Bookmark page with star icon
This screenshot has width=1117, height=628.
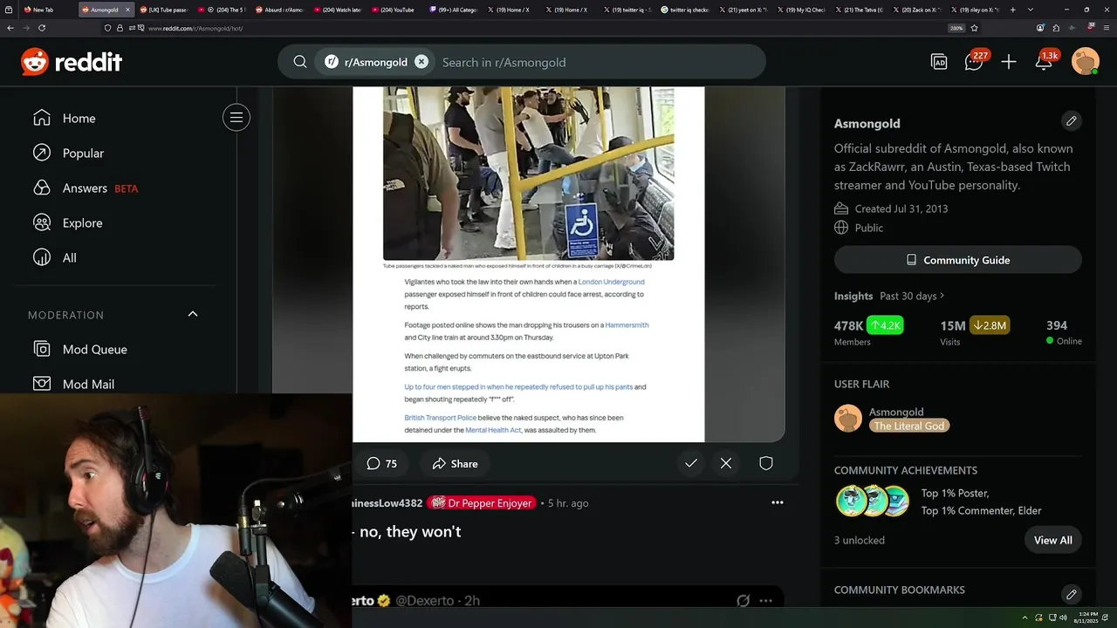point(974,28)
